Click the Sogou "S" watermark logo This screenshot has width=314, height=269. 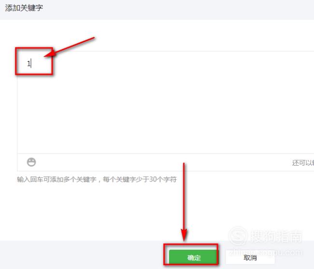(238, 236)
